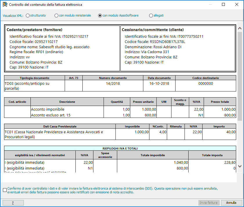Click the 'Totale imponibile' column header
Viewport: 244px width, 207px height.
click(x=153, y=155)
